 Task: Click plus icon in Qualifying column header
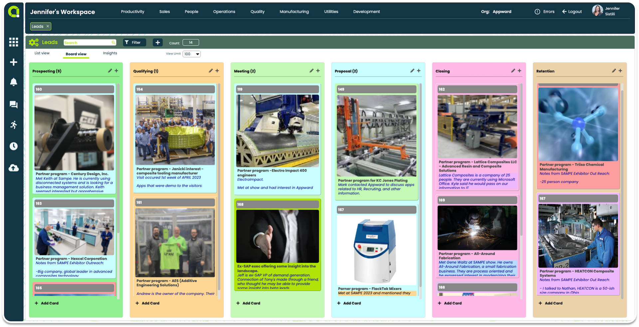pyautogui.click(x=217, y=71)
